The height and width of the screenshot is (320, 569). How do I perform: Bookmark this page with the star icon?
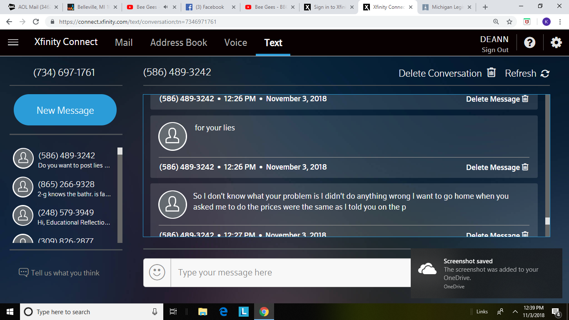[509, 22]
